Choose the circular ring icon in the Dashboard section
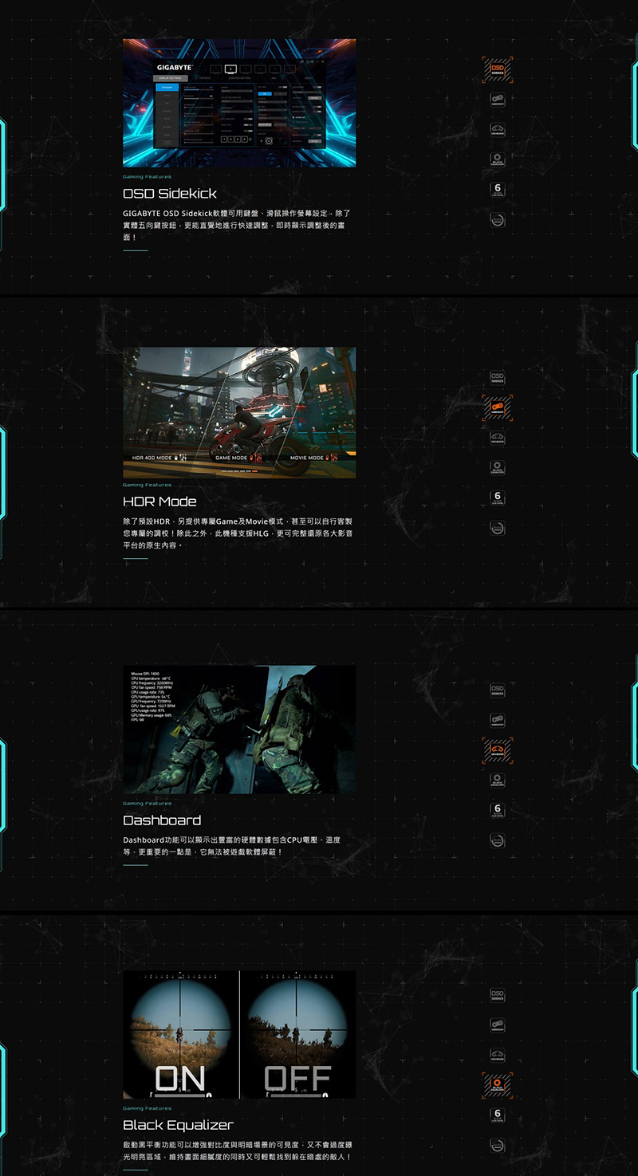Screen dimensions: 638x1176 pos(498,840)
